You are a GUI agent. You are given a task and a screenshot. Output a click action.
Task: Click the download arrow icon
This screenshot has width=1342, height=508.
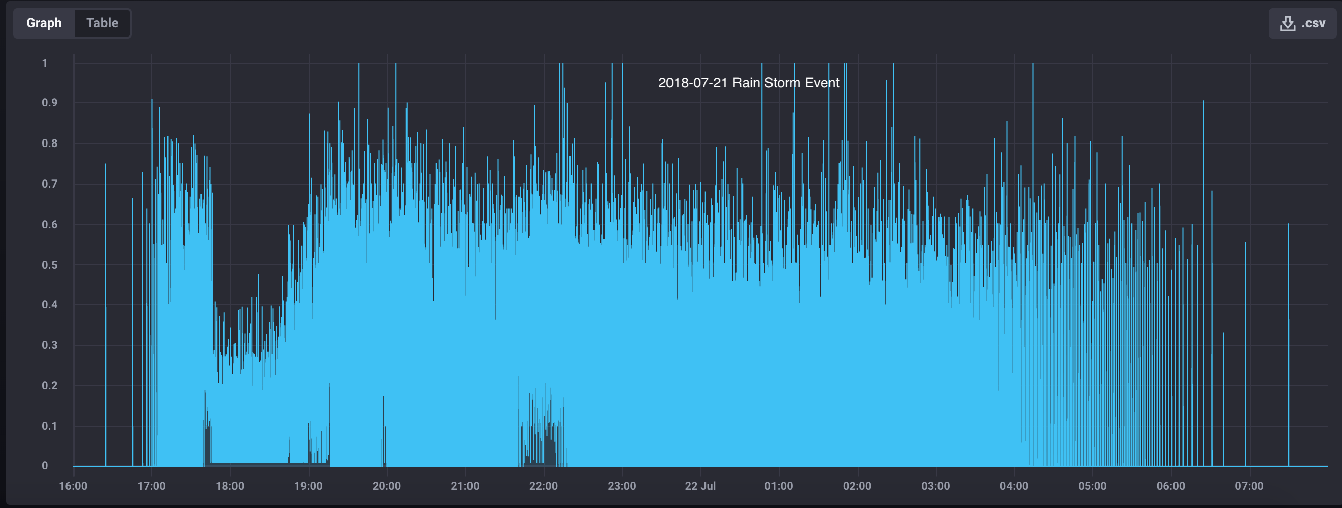click(1288, 23)
